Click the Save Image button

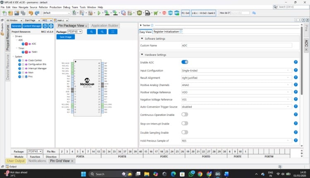click(65, 37)
